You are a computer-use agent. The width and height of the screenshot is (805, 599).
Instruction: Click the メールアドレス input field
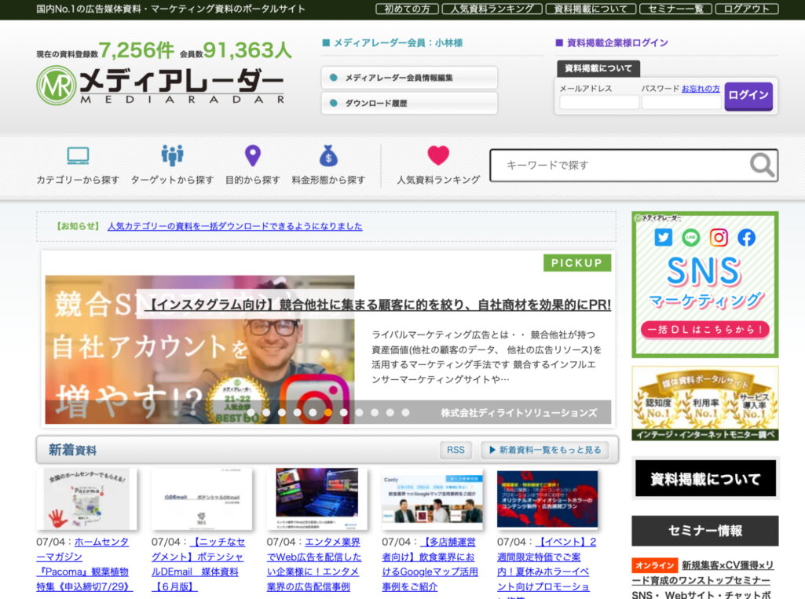click(598, 100)
